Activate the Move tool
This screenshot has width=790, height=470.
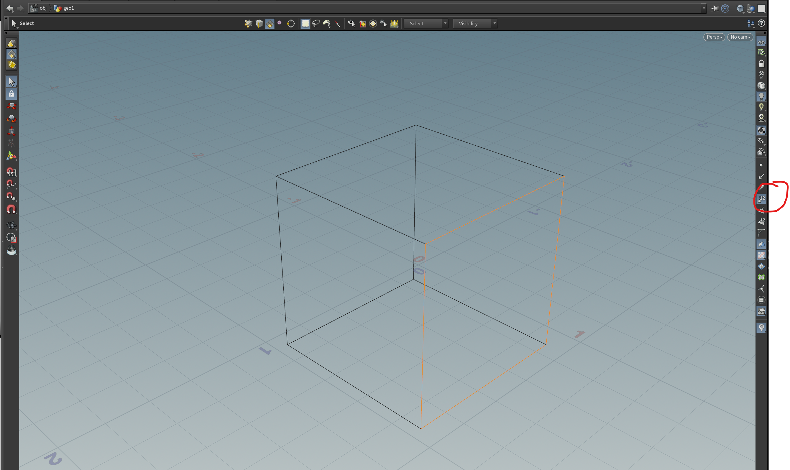point(12,106)
